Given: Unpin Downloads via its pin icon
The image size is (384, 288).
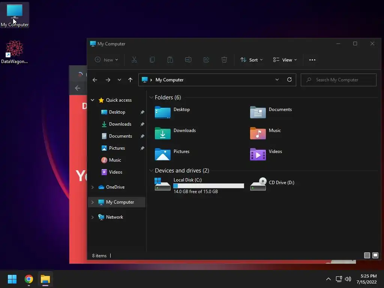Looking at the screenshot, I should pos(142,124).
